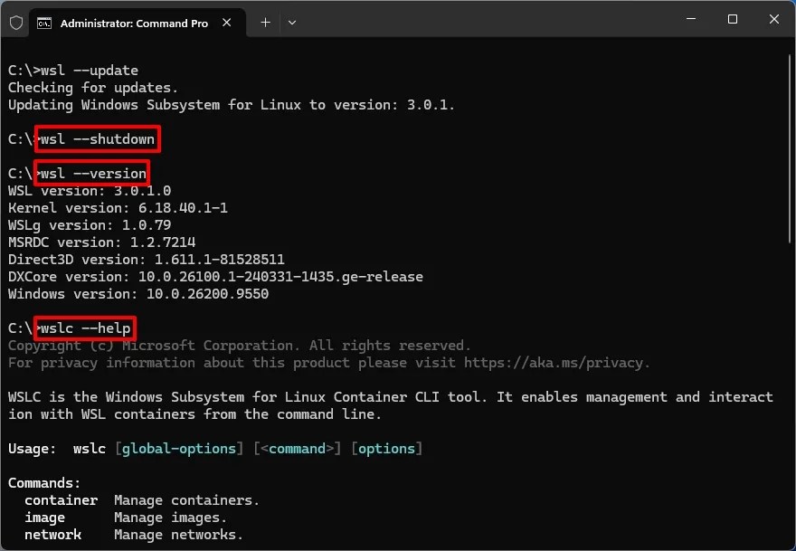The image size is (796, 551).
Task: Click '[options]' in the usage line
Action: pos(387,449)
